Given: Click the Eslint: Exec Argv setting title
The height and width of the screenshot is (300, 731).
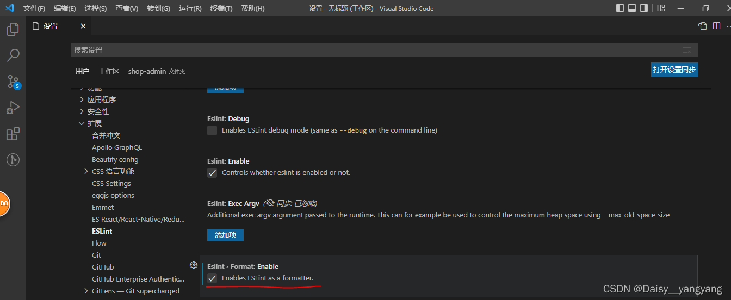Looking at the screenshot, I should [233, 204].
